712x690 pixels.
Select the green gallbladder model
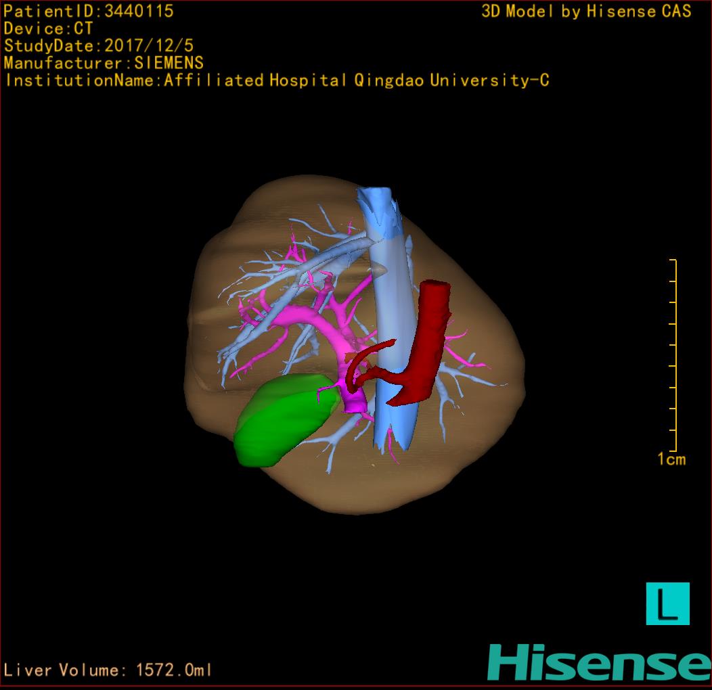tap(282, 423)
